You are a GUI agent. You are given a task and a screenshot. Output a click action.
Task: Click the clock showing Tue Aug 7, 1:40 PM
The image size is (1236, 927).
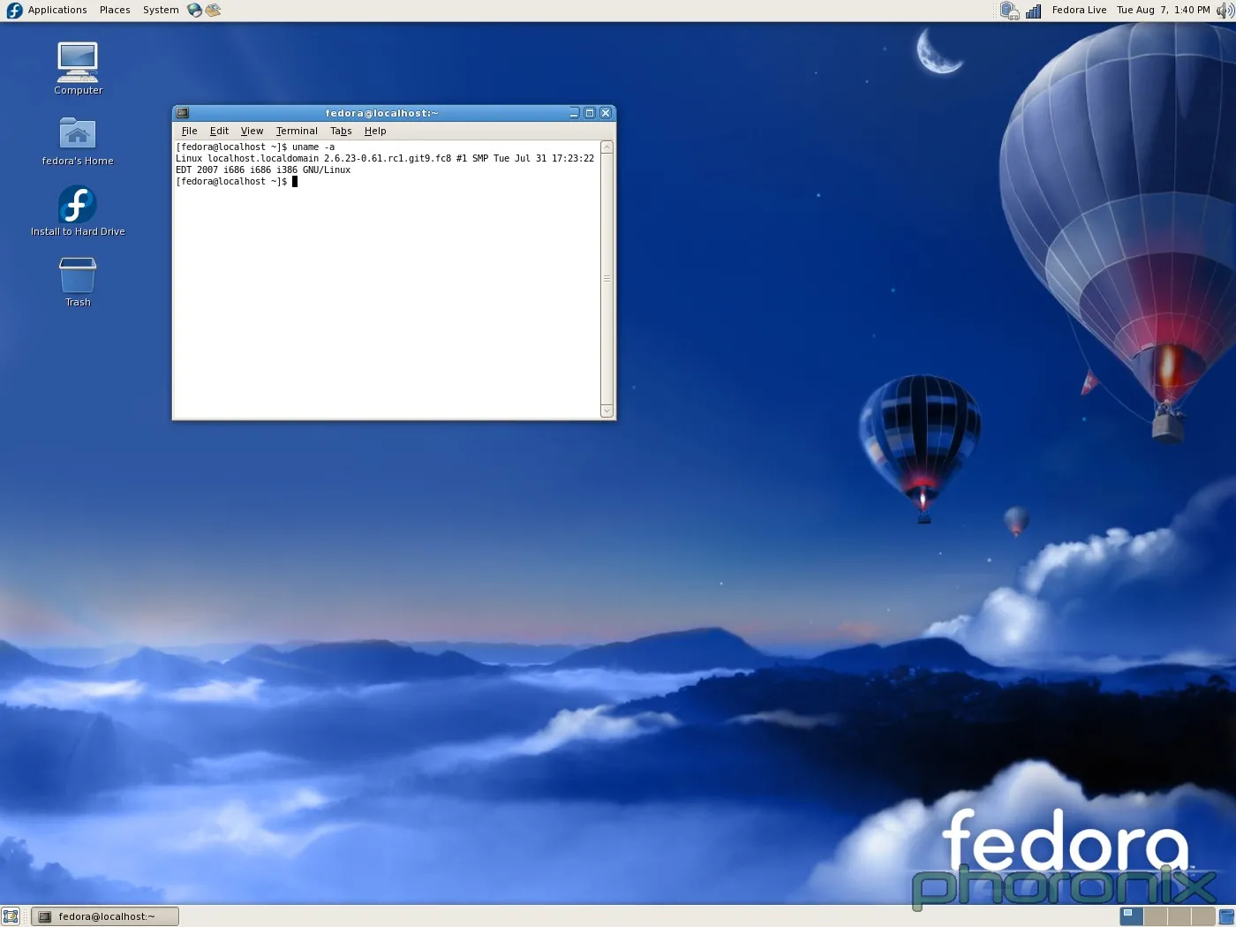pyautogui.click(x=1163, y=11)
